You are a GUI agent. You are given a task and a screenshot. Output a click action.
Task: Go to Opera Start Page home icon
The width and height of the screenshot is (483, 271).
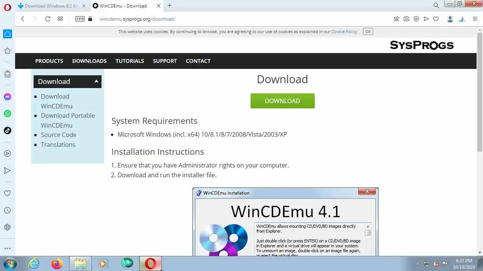[8, 34]
